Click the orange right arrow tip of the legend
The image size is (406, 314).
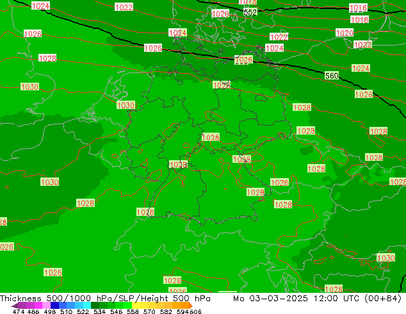pyautogui.click(x=191, y=306)
